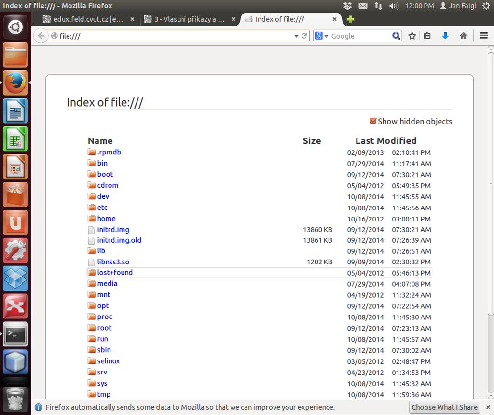
Task: Click red X application launcher icon
Action: tap(15, 306)
